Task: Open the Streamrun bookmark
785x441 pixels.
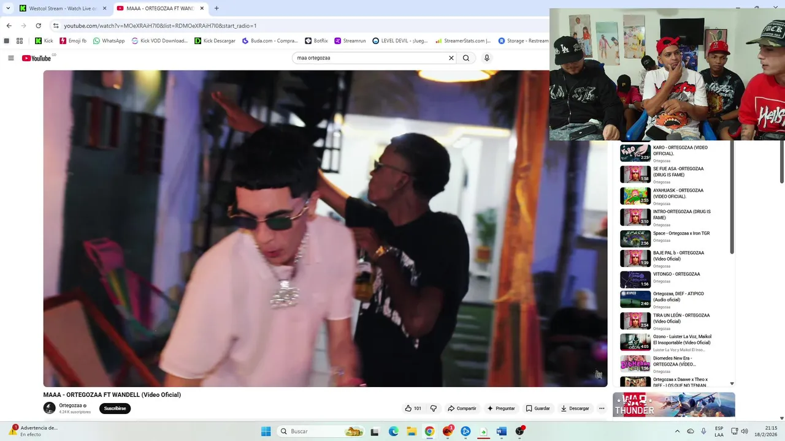Action: (350, 41)
